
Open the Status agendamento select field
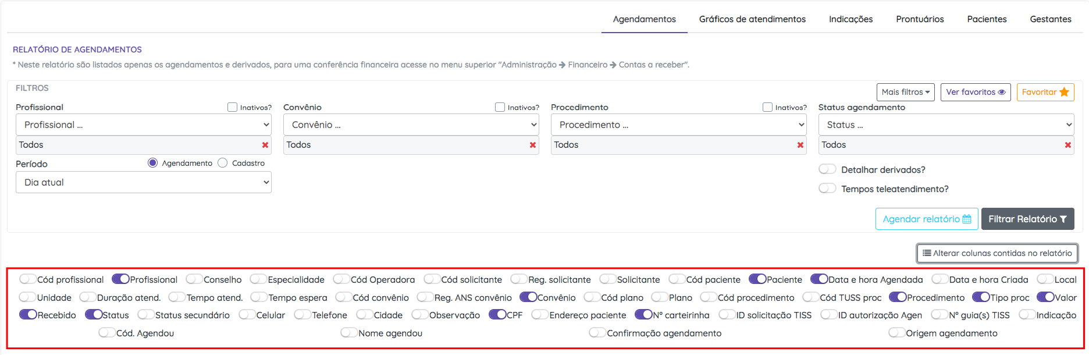(946, 125)
